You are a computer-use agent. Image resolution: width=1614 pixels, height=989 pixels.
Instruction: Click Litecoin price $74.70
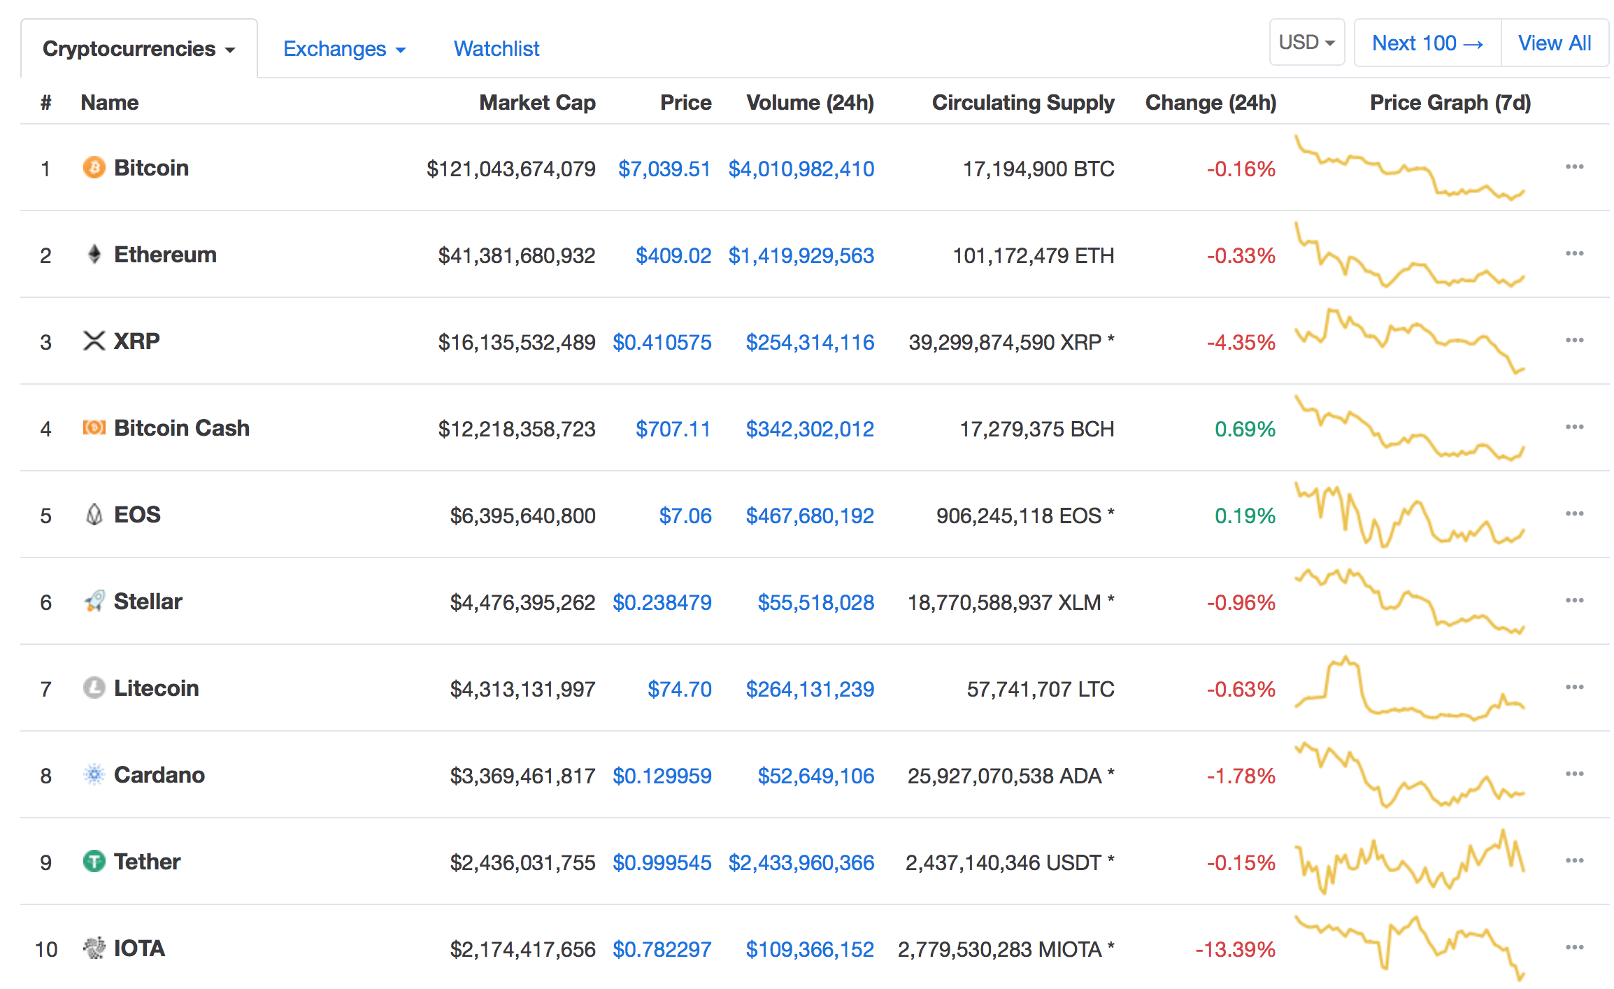[x=680, y=689]
